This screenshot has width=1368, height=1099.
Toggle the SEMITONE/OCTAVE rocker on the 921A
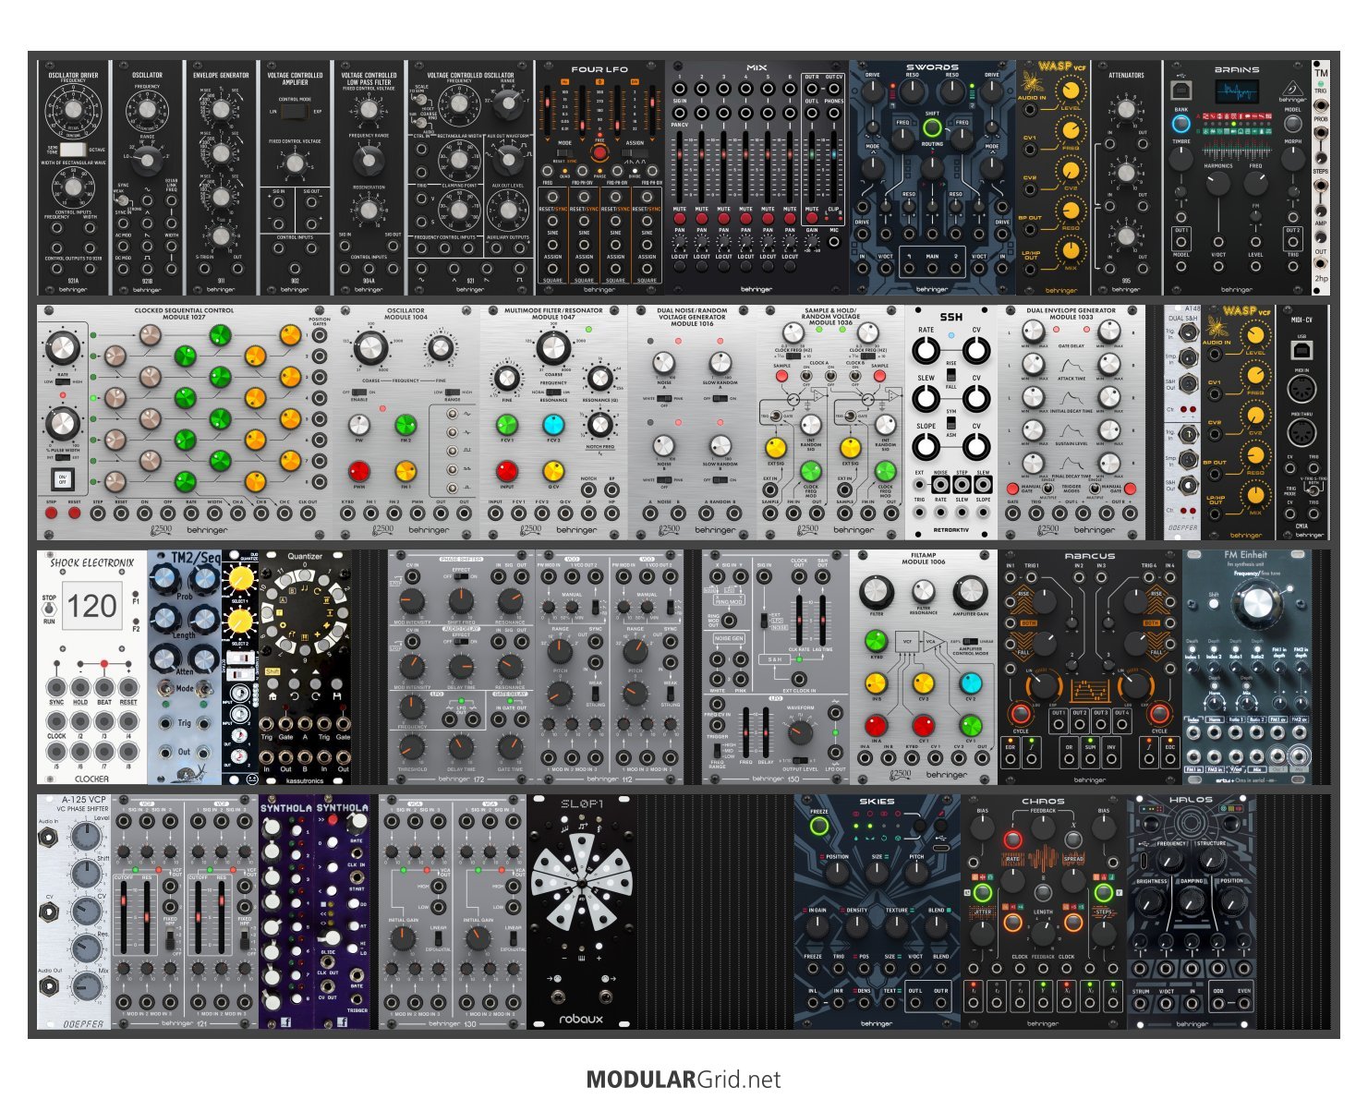[x=73, y=149]
